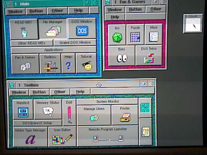Open the Icon Editor tool
The image size is (207, 155).
62,136
